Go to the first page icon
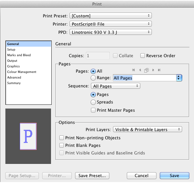This screenshot has width=194, height=184. coord(133,70)
